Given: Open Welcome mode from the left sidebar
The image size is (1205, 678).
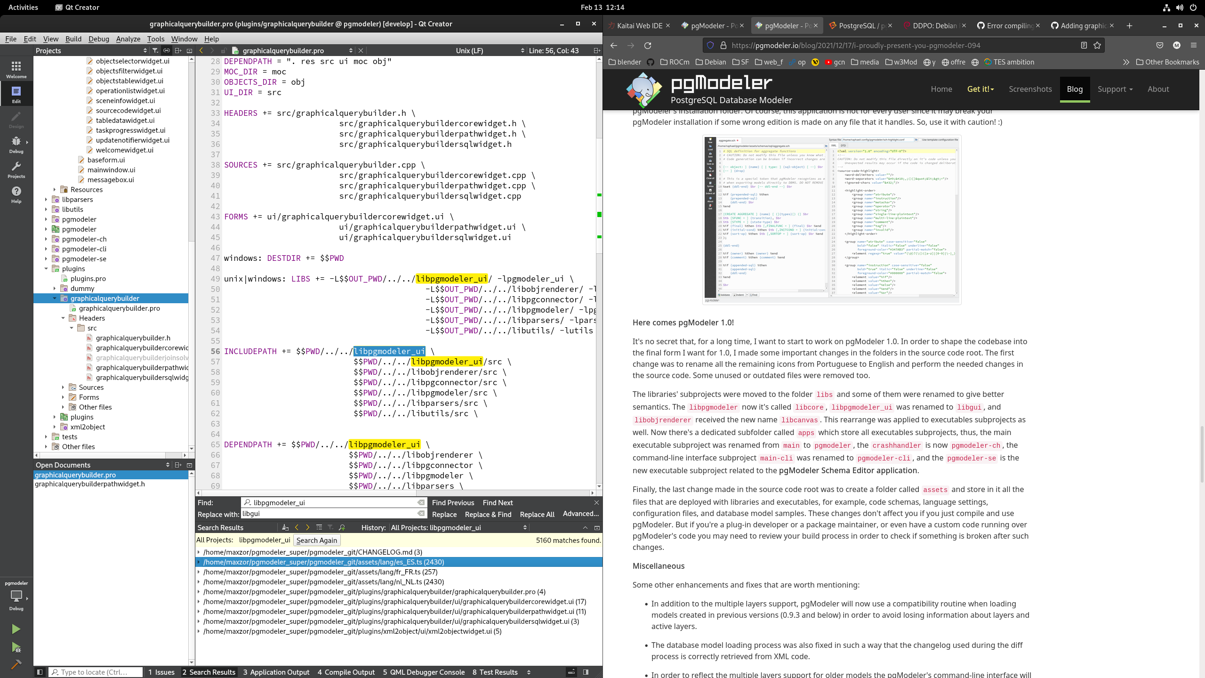Looking at the screenshot, I should [x=16, y=69].
